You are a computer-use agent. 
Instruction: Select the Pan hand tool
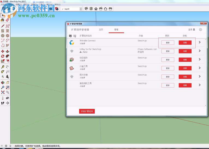(x=8, y=83)
